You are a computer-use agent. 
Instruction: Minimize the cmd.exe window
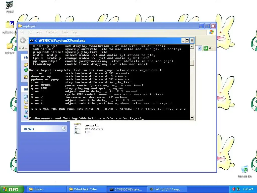[x=183, y=40]
